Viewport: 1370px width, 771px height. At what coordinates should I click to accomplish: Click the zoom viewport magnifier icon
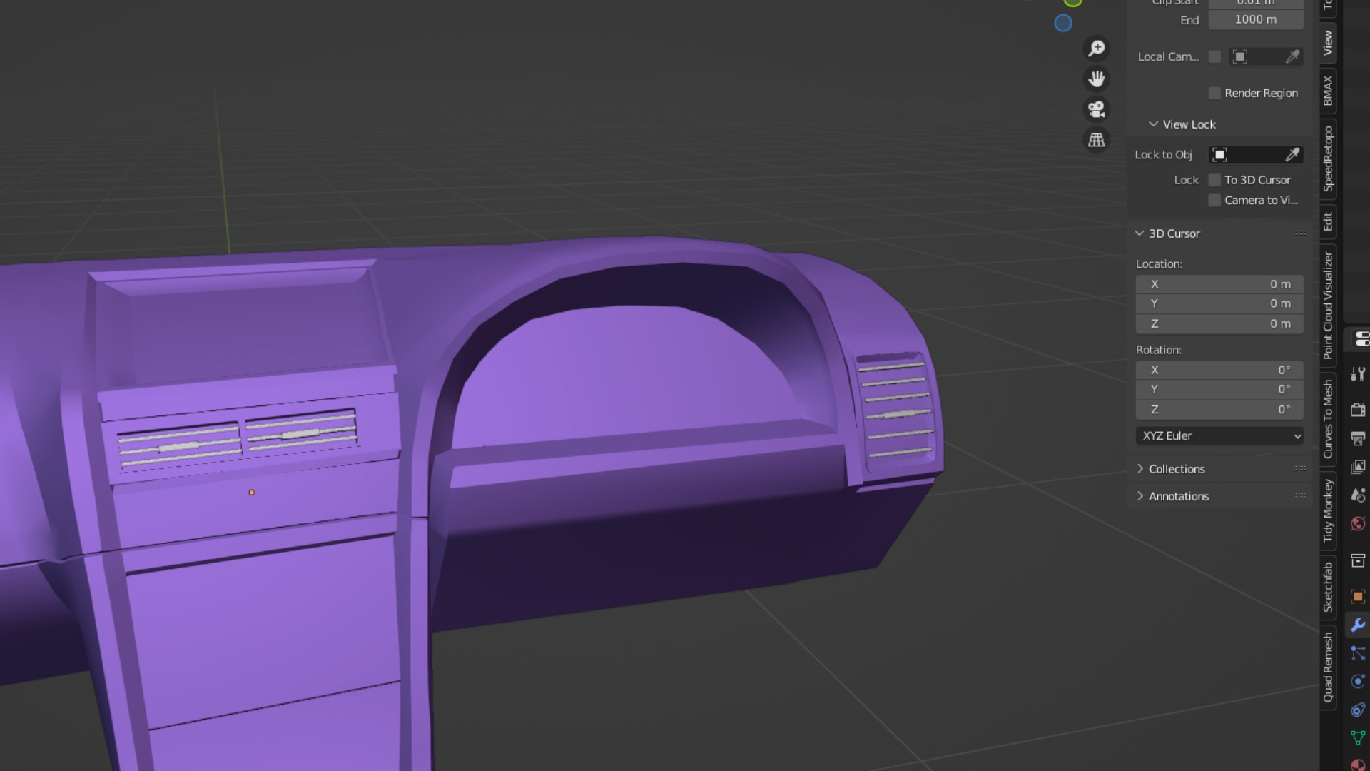click(1097, 49)
